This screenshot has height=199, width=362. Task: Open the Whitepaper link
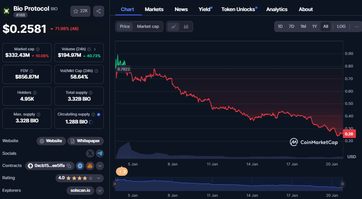pyautogui.click(x=86, y=141)
